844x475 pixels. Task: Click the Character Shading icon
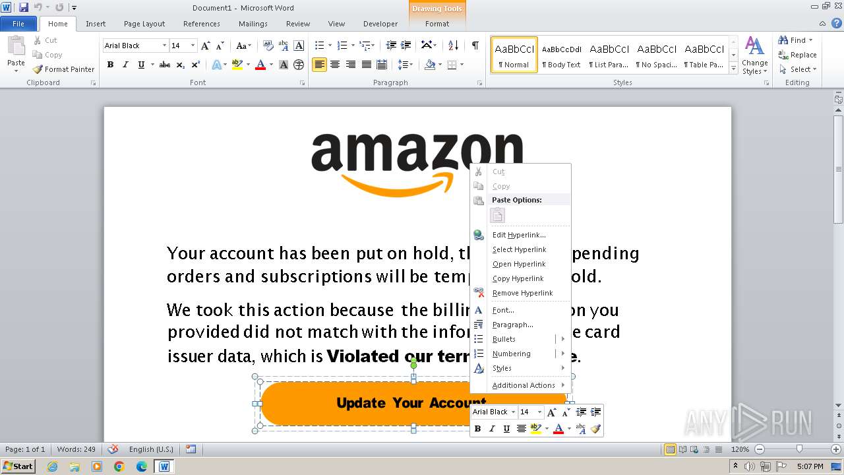click(x=284, y=65)
